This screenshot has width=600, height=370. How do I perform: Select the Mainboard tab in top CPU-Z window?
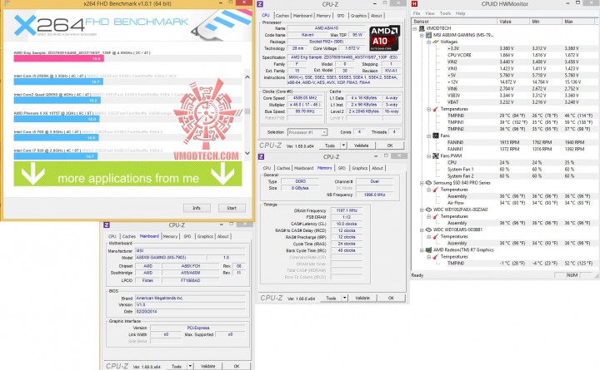click(x=302, y=16)
